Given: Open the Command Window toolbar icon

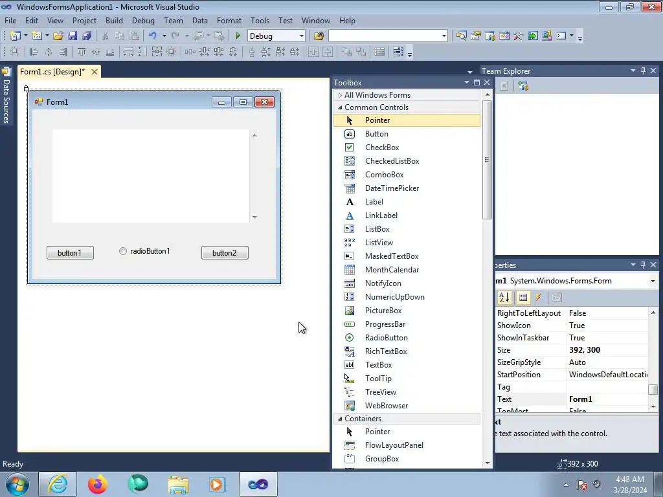Looking at the screenshot, I should coord(561,36).
